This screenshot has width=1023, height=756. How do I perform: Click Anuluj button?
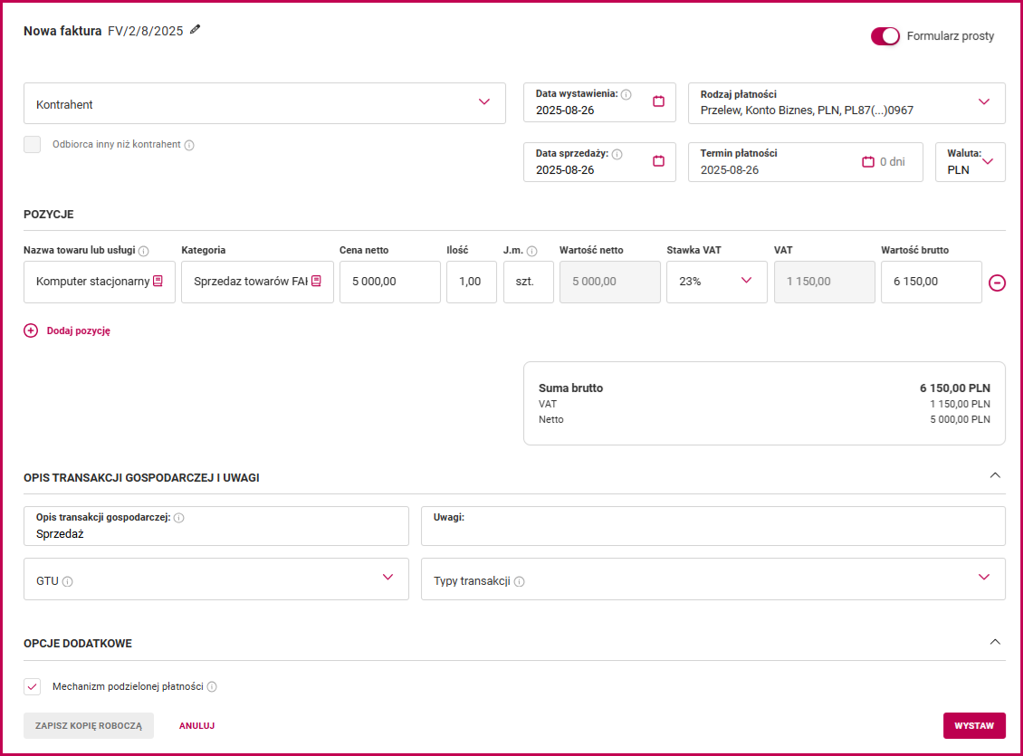197,725
